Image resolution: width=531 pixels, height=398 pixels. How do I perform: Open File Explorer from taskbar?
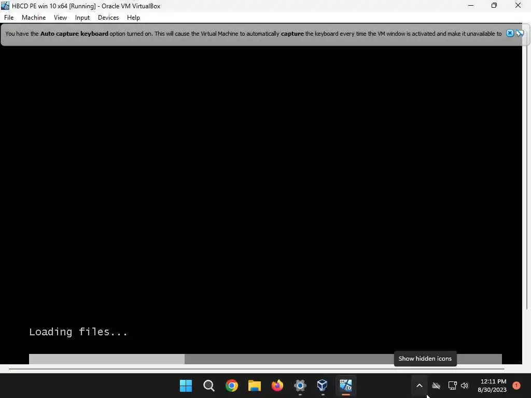click(254, 386)
